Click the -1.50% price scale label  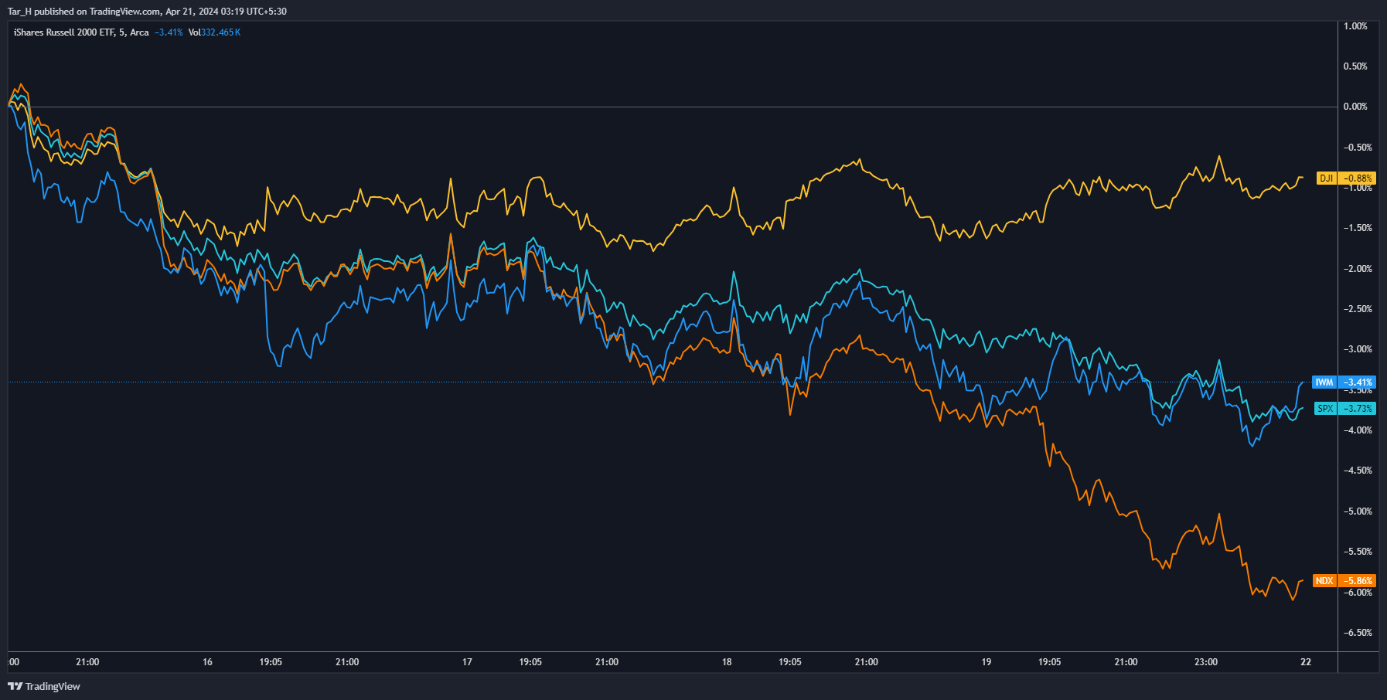click(x=1357, y=228)
